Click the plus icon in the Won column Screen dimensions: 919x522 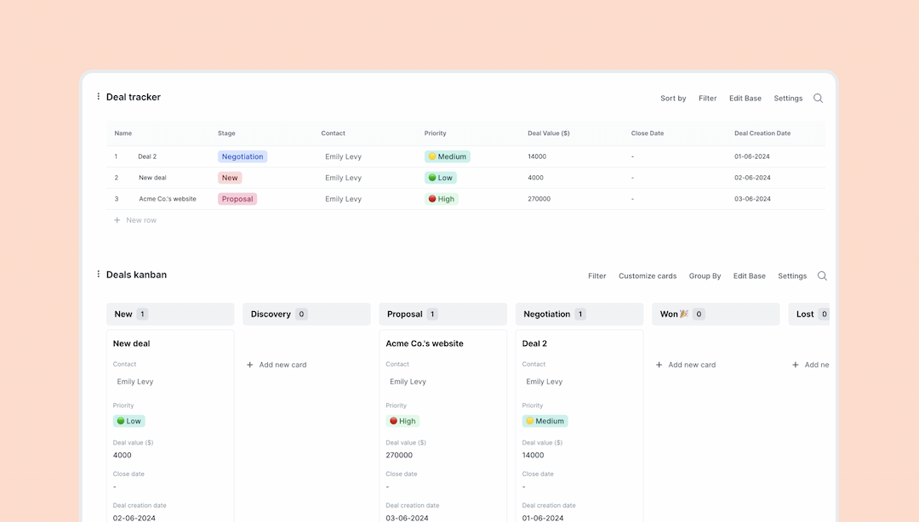pos(659,364)
